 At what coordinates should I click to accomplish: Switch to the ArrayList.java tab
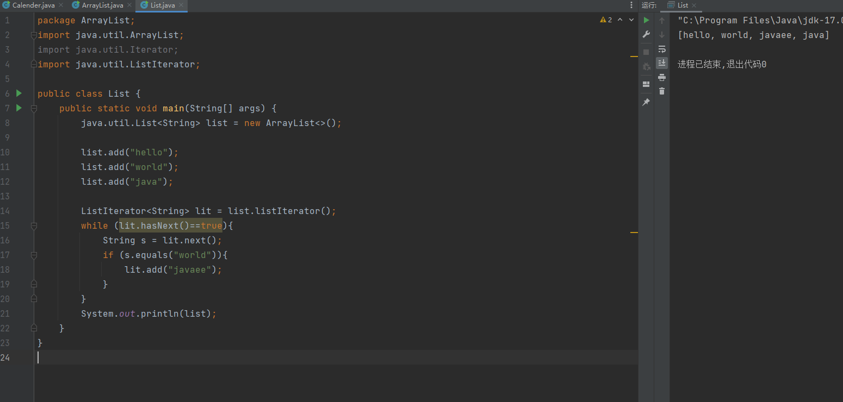coord(102,5)
